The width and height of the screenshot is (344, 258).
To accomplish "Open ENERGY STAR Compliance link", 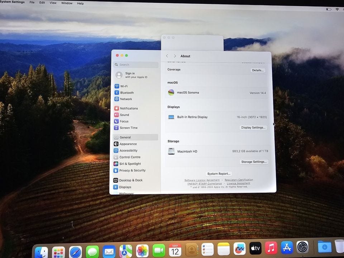I will tap(205, 183).
